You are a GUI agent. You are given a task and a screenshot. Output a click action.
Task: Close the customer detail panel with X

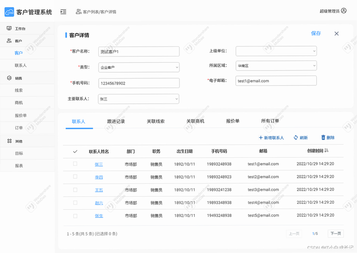tap(336, 34)
